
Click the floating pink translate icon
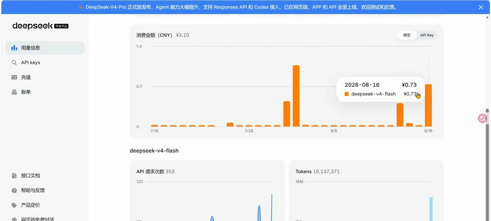(x=482, y=118)
